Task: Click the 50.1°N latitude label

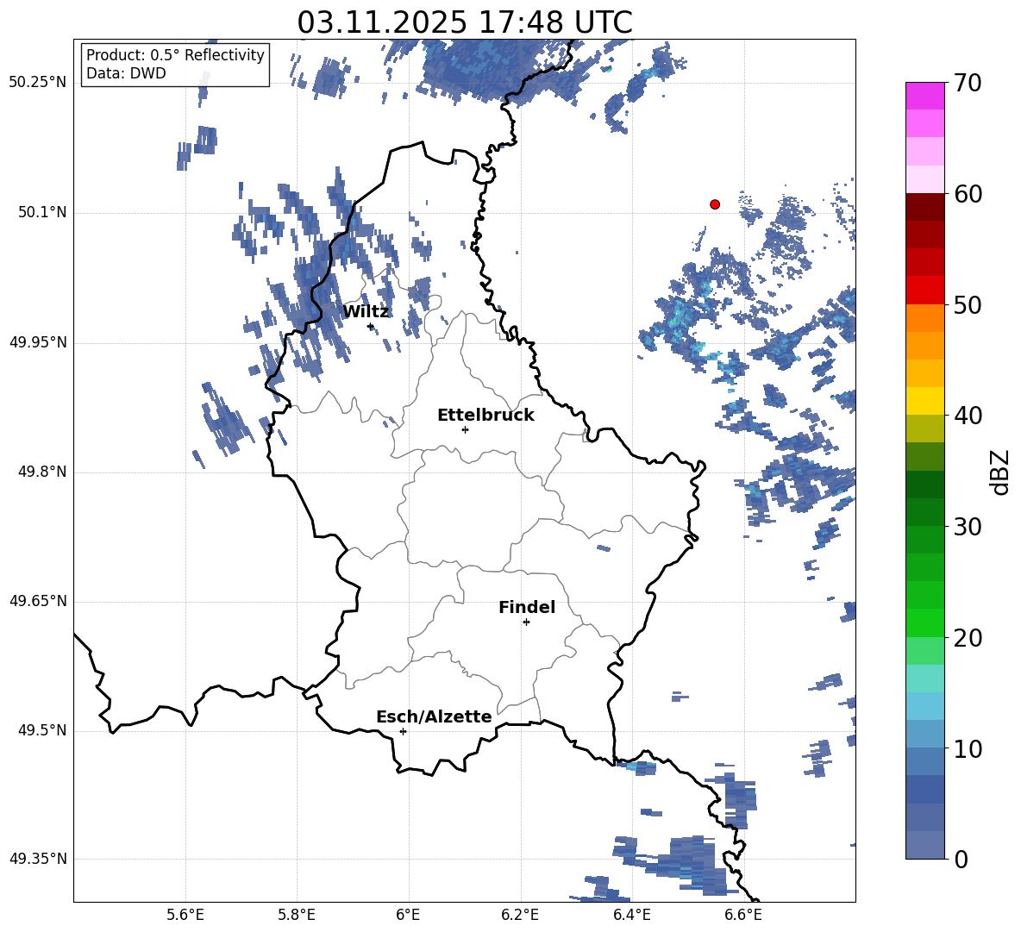Action: click(42, 213)
